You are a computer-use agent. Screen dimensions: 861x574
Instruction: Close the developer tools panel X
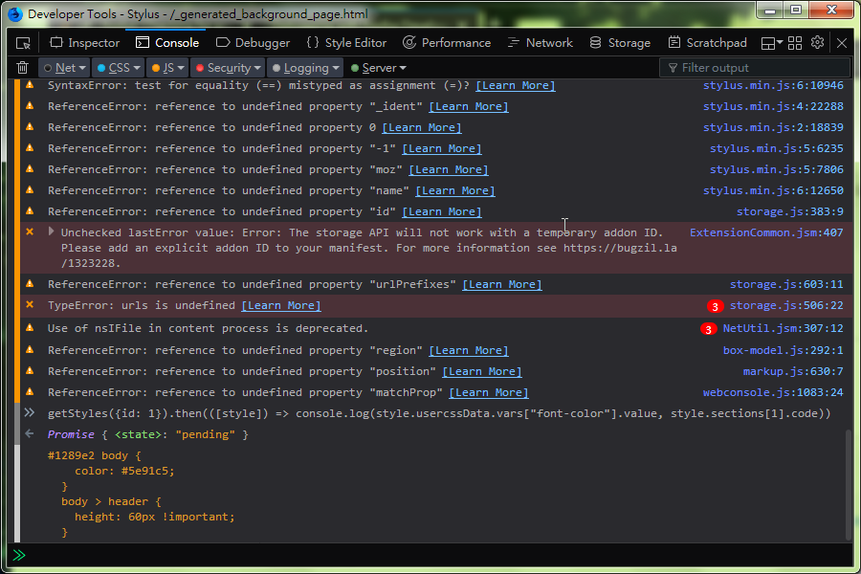(x=841, y=43)
